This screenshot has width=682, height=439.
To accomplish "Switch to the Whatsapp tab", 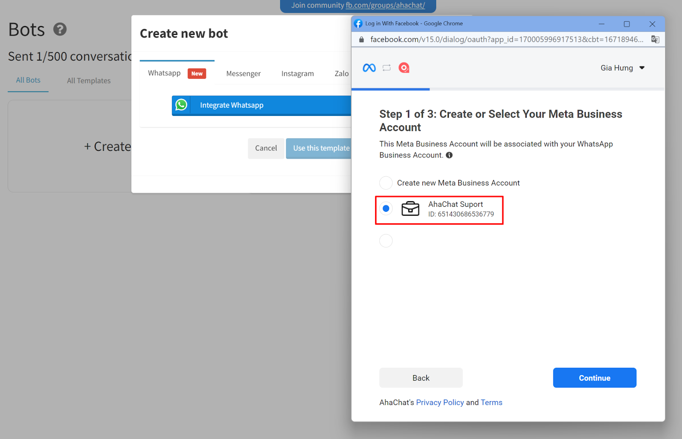I will pos(177,73).
